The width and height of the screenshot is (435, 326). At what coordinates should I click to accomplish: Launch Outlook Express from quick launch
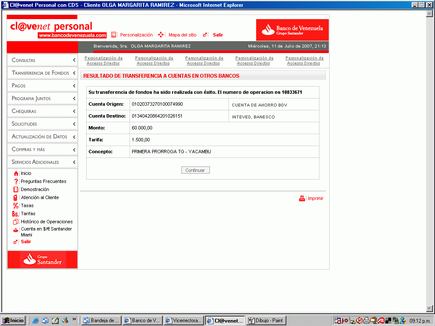pyautogui.click(x=45, y=321)
